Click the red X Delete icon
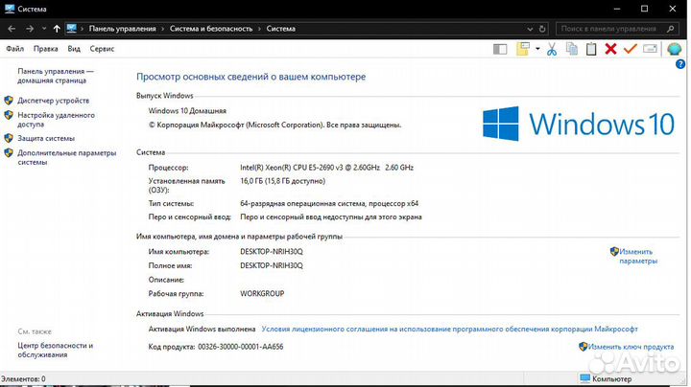The width and height of the screenshot is (691, 387). 610,49
